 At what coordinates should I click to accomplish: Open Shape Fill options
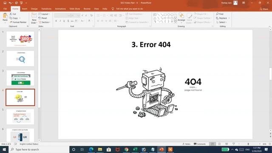point(201,14)
